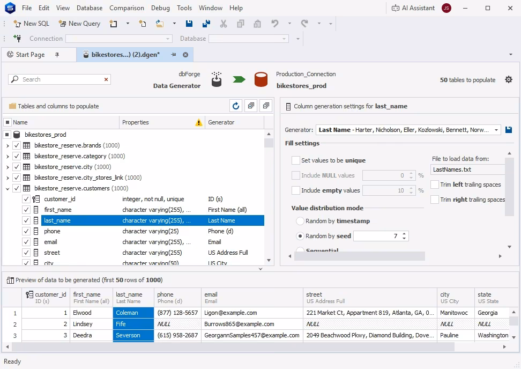Uncheck the phone column checkbox

pos(26,231)
